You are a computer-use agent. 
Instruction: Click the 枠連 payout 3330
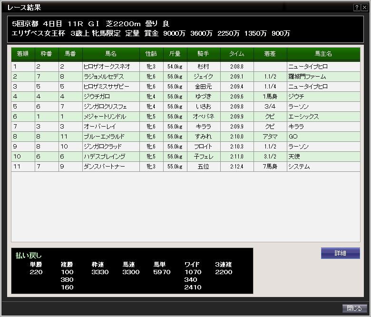(100, 272)
